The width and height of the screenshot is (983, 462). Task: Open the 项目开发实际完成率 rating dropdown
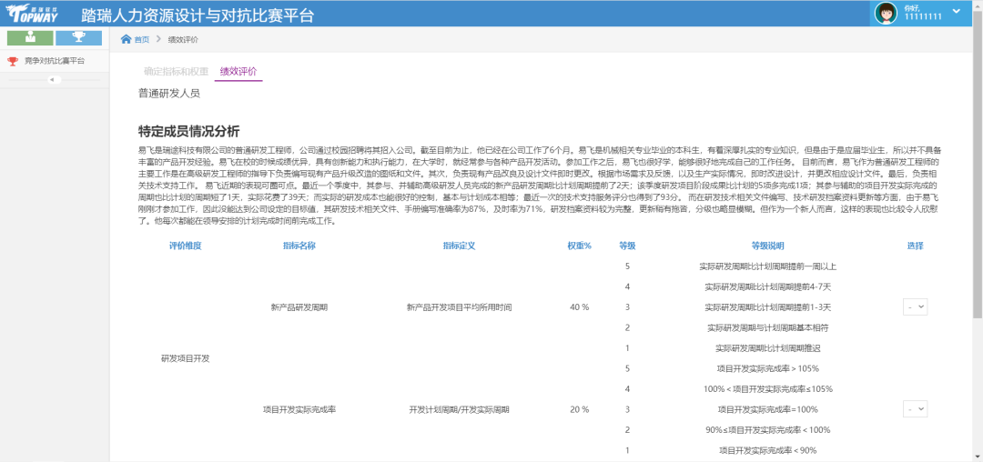pyautogui.click(x=915, y=409)
